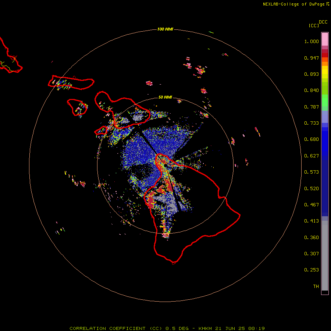This screenshot has width=331, height=331.
Task: Click the 0.787 scale value
Action: 312,107
